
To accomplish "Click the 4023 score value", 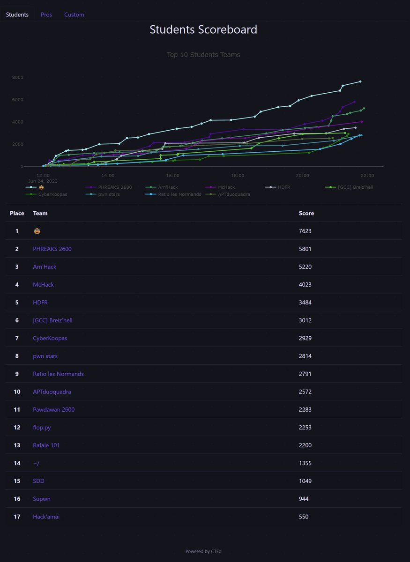I will (x=305, y=284).
